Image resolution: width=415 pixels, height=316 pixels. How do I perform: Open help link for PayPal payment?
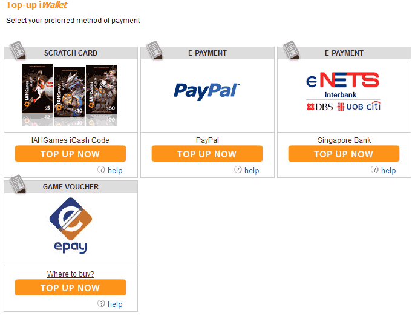[252, 170]
